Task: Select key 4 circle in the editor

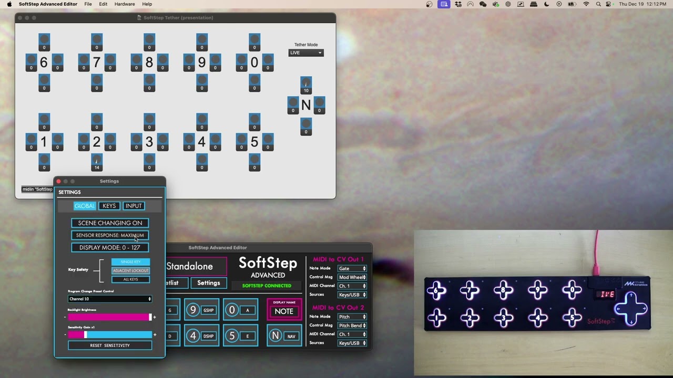Action: pos(193,336)
